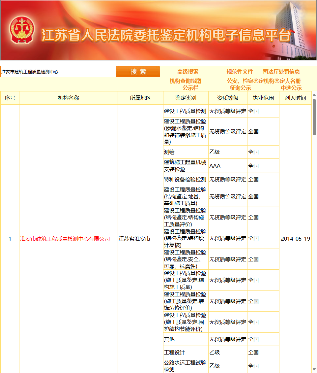This screenshot has width=317, height=373.
Task: Open the 中选公示 selection results page
Action: point(291,87)
